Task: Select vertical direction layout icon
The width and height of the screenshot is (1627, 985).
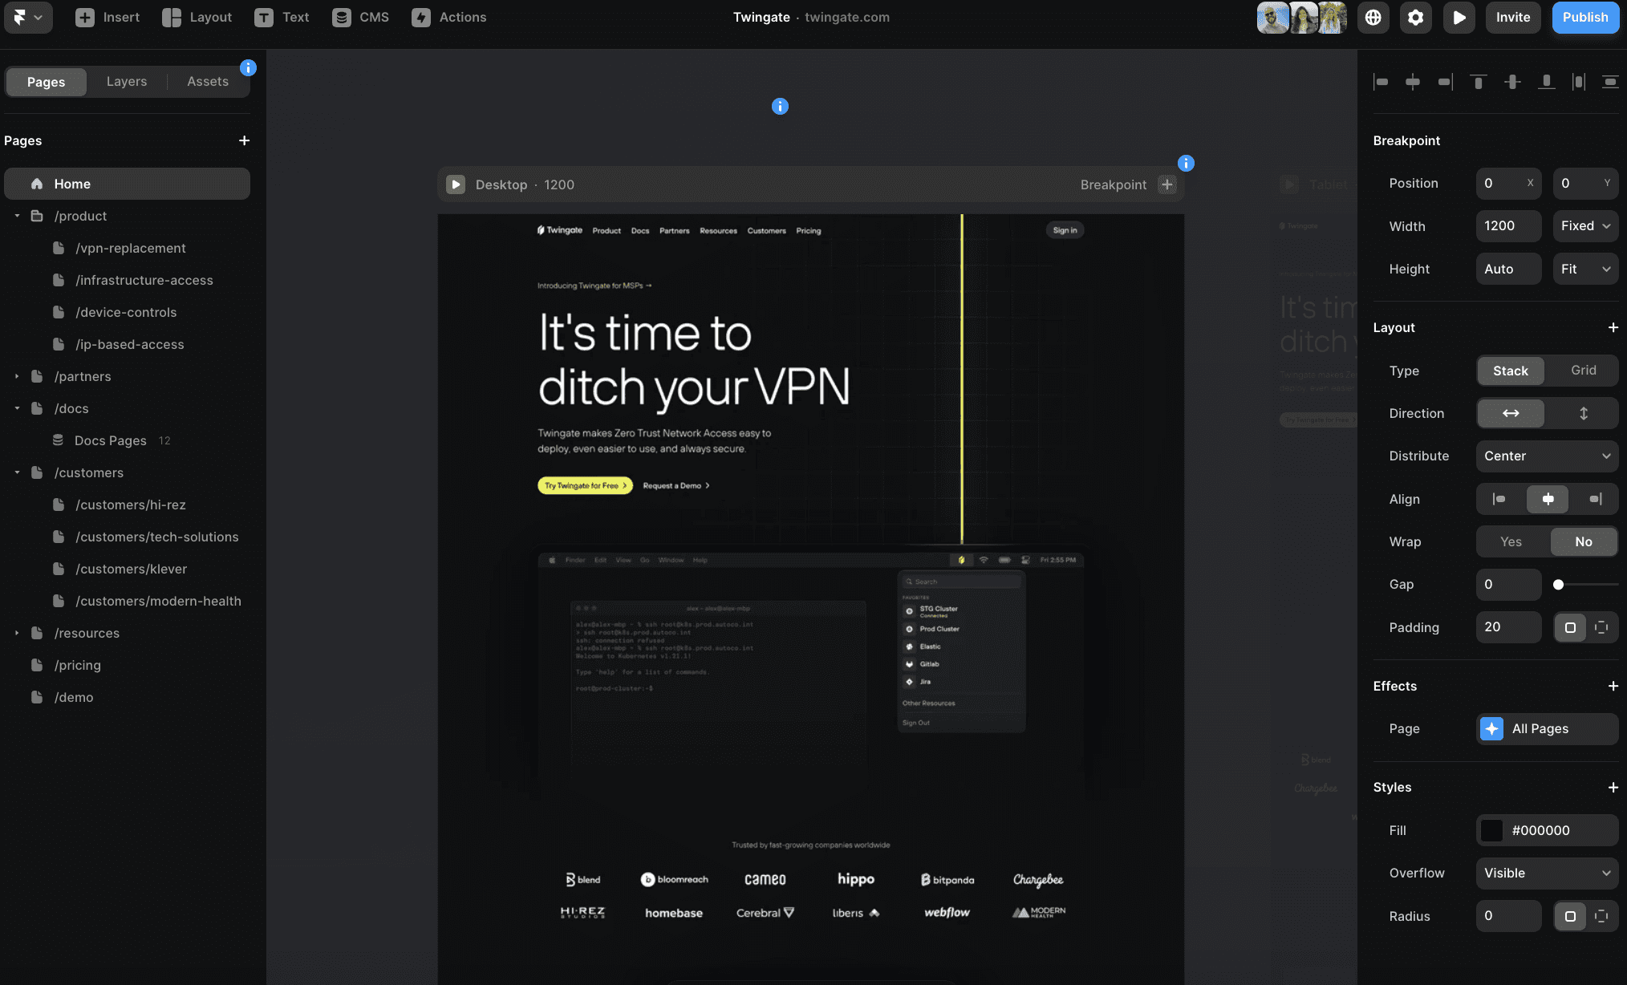Action: 1583,412
